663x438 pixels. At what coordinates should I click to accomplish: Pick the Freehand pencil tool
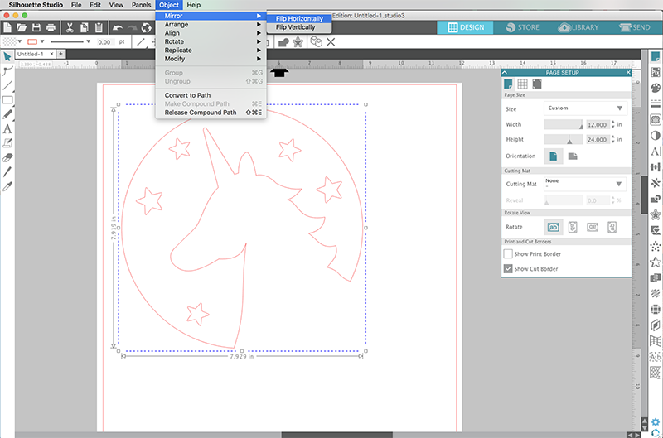coord(7,114)
